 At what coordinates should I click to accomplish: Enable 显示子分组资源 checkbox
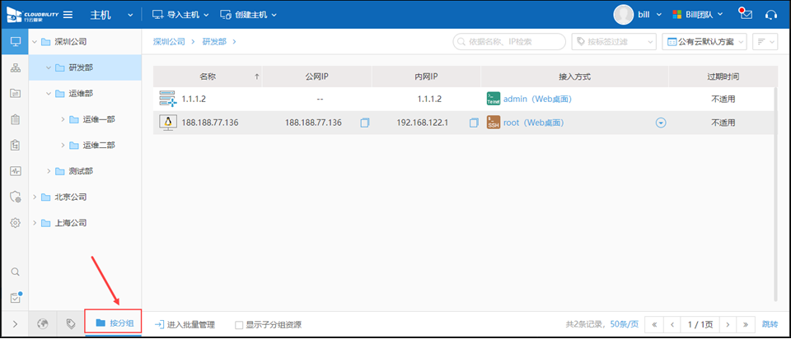[x=240, y=325]
